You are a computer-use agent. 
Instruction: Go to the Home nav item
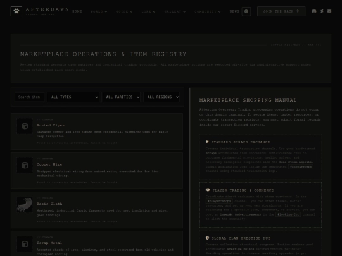77,11
